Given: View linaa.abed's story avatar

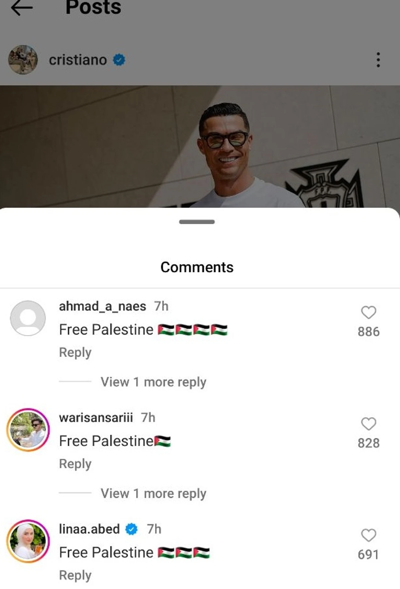Looking at the screenshot, I should pyautogui.click(x=28, y=541).
